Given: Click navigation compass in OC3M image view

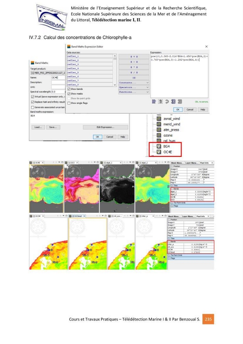Looking at the screenshot, I should 38,226.
